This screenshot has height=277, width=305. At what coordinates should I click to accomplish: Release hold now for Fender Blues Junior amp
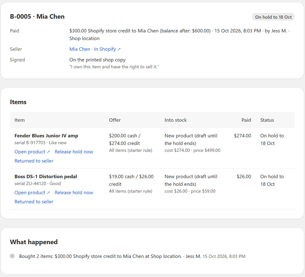(x=74, y=151)
